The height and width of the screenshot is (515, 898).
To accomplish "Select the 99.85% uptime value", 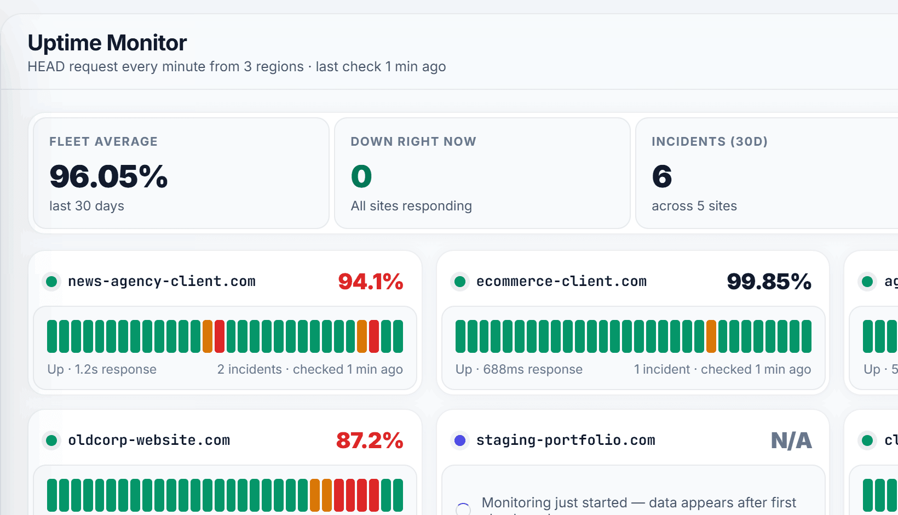I will (x=769, y=282).
